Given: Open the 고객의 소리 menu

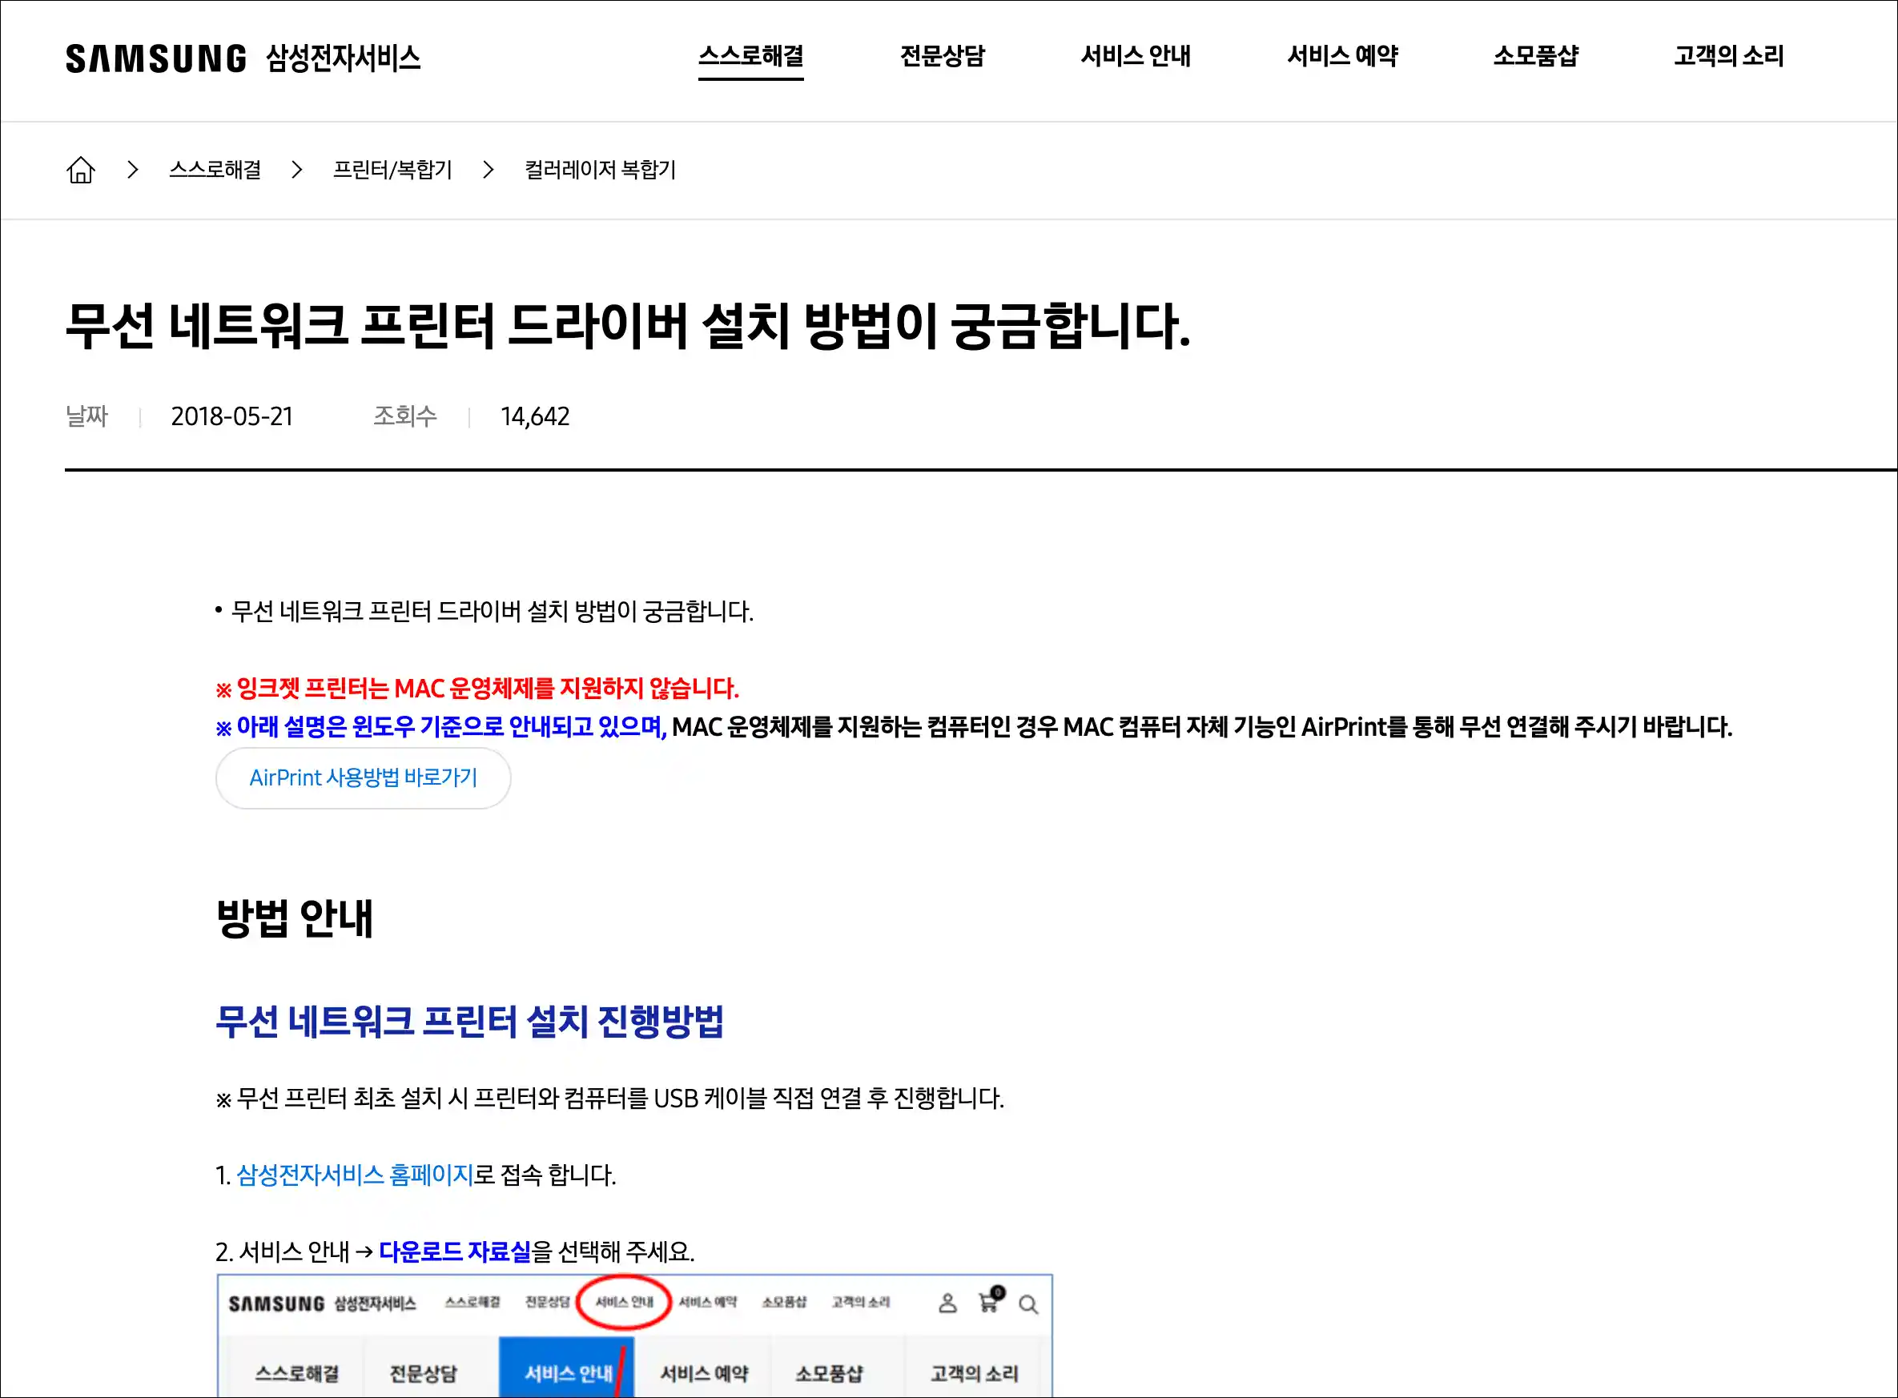Looking at the screenshot, I should [x=1728, y=57].
